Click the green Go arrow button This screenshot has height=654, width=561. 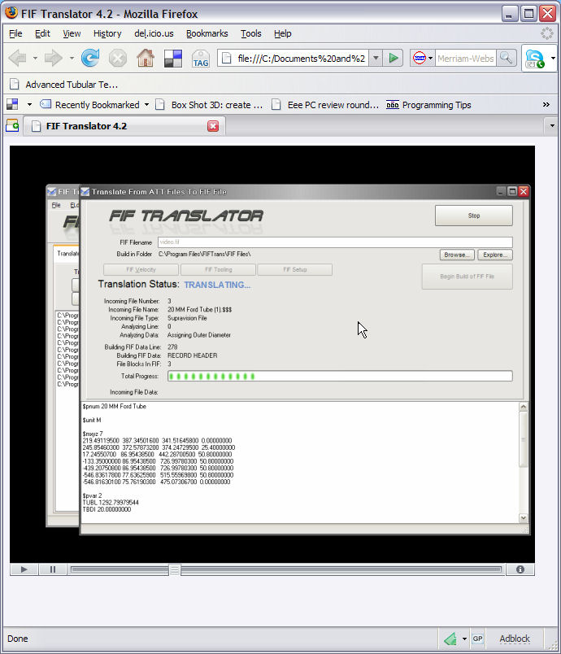pos(394,58)
